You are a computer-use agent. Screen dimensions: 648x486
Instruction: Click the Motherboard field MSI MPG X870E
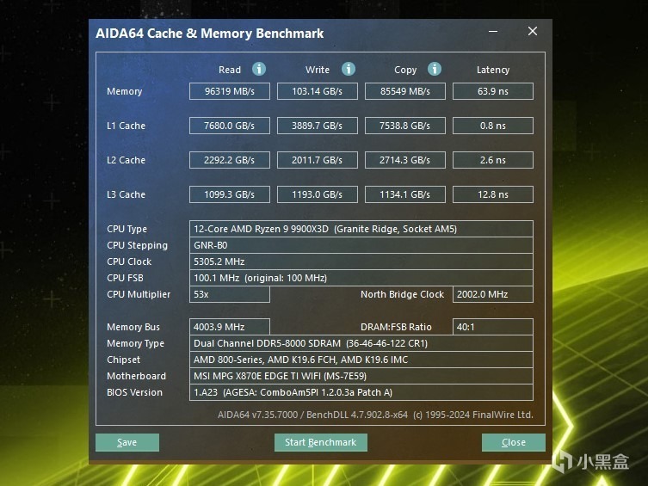(361, 376)
